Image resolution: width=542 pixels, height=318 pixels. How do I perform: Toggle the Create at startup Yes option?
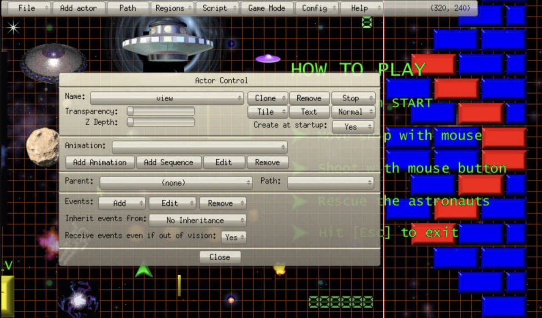[353, 127]
